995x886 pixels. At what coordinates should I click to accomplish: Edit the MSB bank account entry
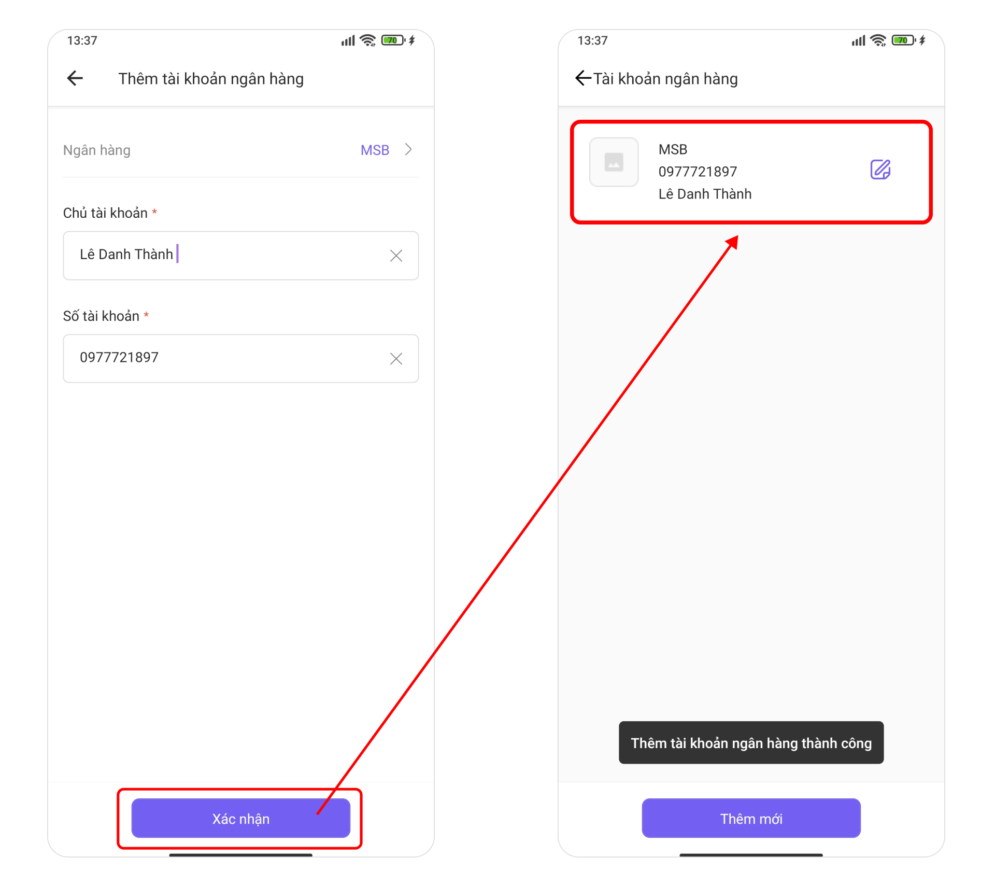880,170
